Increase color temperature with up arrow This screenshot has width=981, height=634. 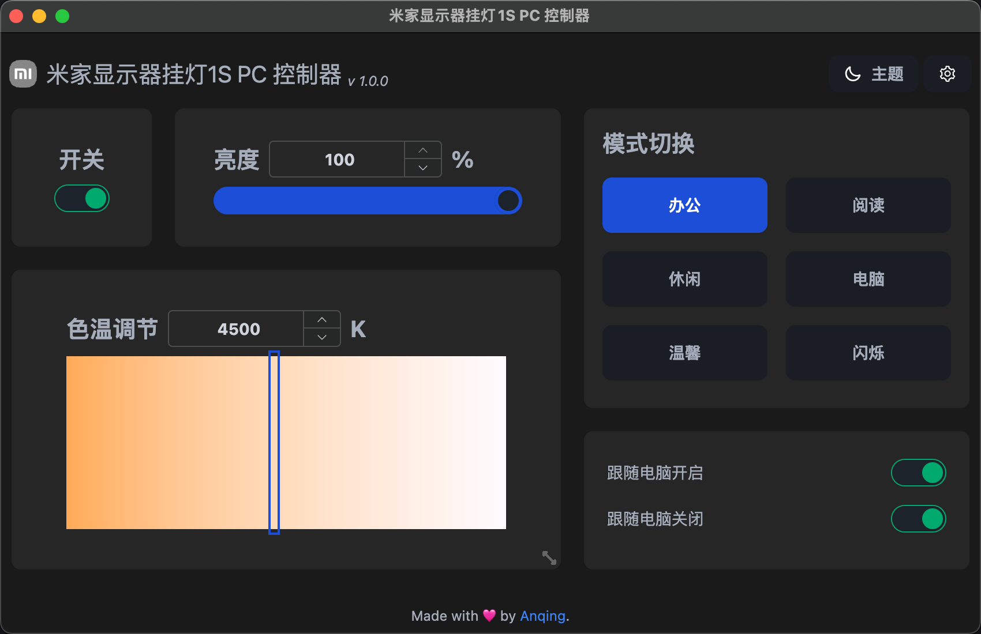pyautogui.click(x=322, y=320)
